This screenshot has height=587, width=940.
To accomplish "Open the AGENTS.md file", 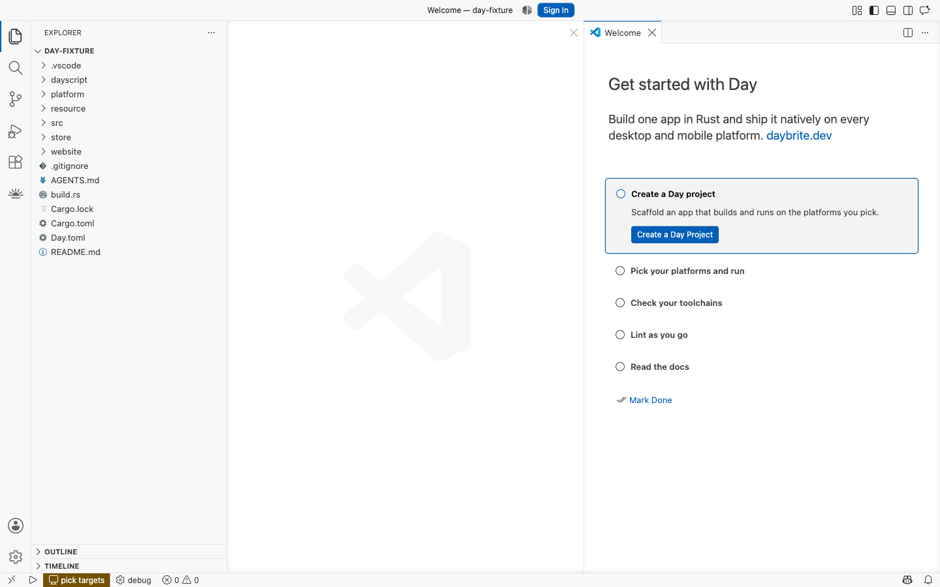I will tap(129, 180).
